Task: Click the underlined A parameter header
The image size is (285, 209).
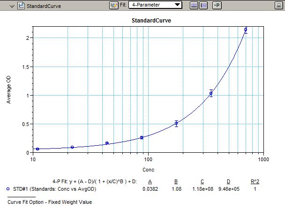Action: click(150, 181)
